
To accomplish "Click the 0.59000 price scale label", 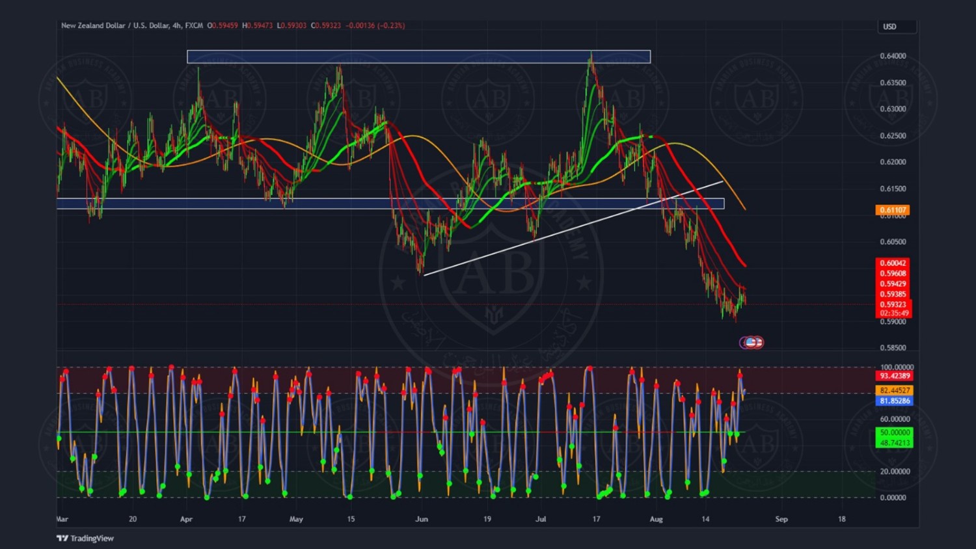I will pos(893,321).
